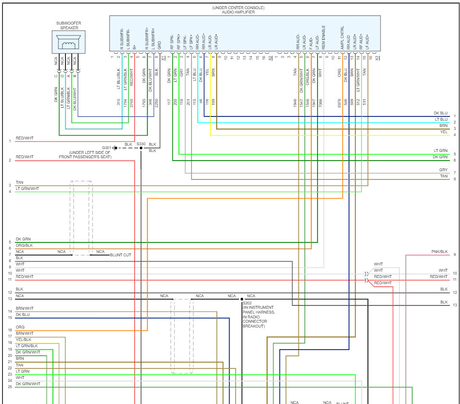This screenshot has width=460, height=404.
Task: Click circuit number 1547
Action: pyautogui.click(x=301, y=102)
